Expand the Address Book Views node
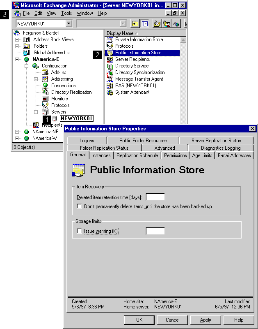The width and height of the screenshot is (258, 329). pos(17,39)
